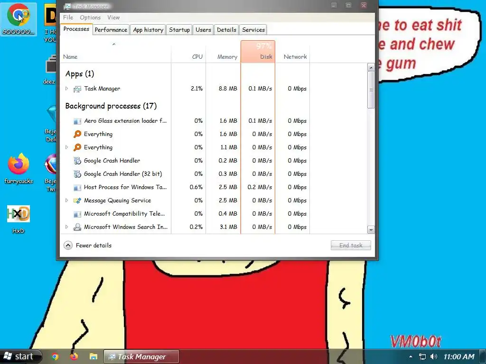
Task: Click the show desktop strip after the clock
Action: (x=483, y=357)
